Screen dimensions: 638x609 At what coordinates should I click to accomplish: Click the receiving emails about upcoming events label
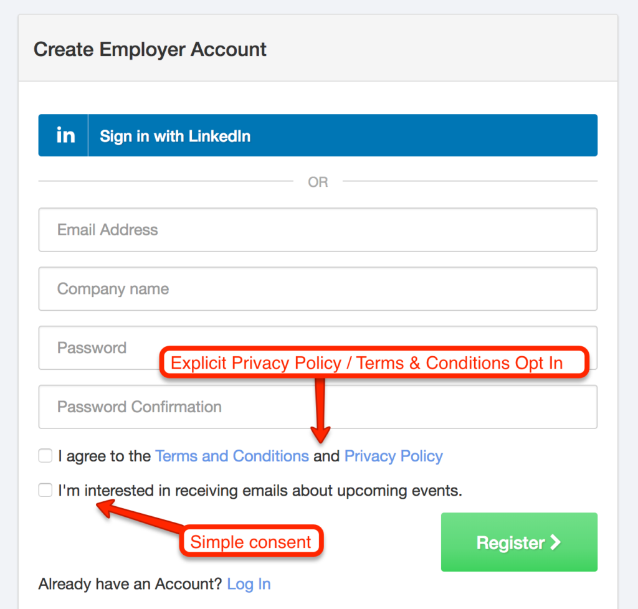pyautogui.click(x=260, y=490)
